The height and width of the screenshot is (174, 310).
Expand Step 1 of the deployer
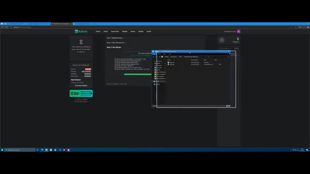[115, 38]
